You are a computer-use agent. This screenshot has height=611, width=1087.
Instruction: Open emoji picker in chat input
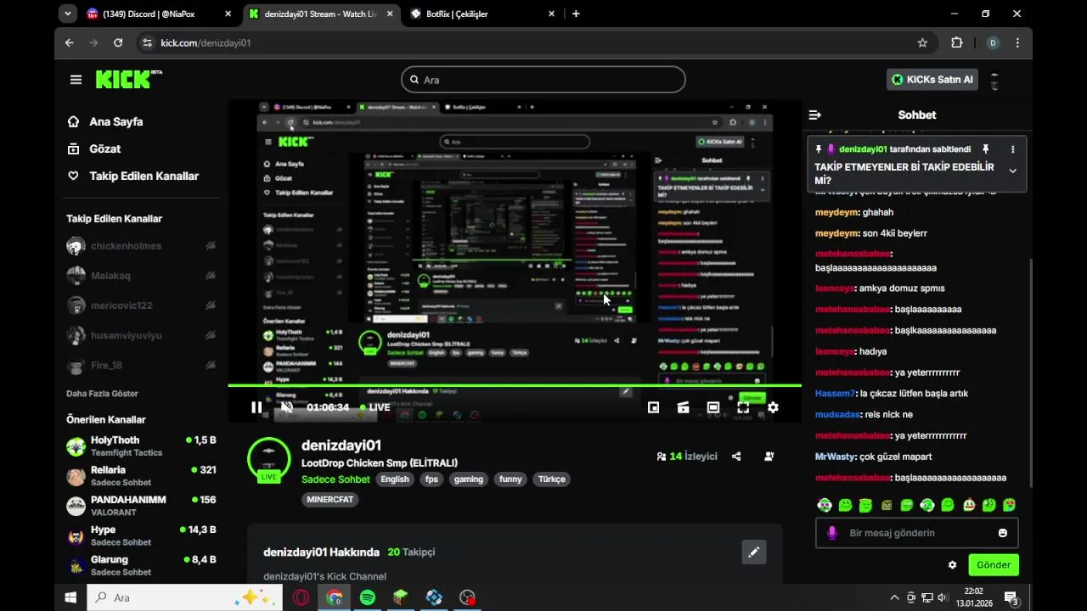(x=1003, y=533)
